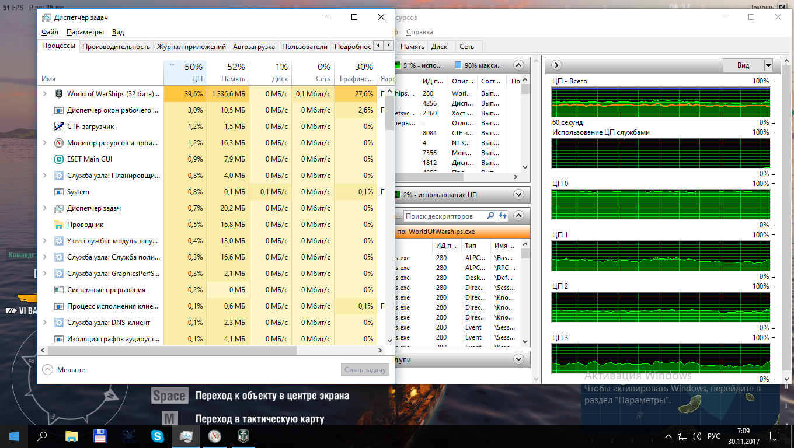This screenshot has width=794, height=448.
Task: Click the Task Manager taskbar icon
Action: point(186,436)
